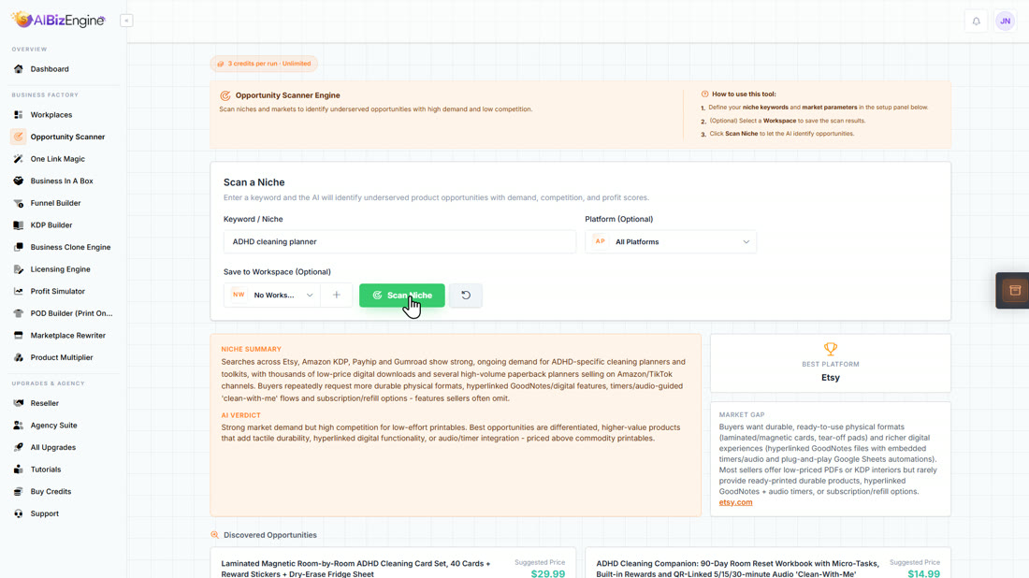The width and height of the screenshot is (1029, 578).
Task: Open the No Workspace dropdown
Action: [x=272, y=296]
